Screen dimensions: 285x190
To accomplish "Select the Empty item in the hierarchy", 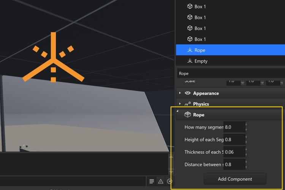I will 201,61.
